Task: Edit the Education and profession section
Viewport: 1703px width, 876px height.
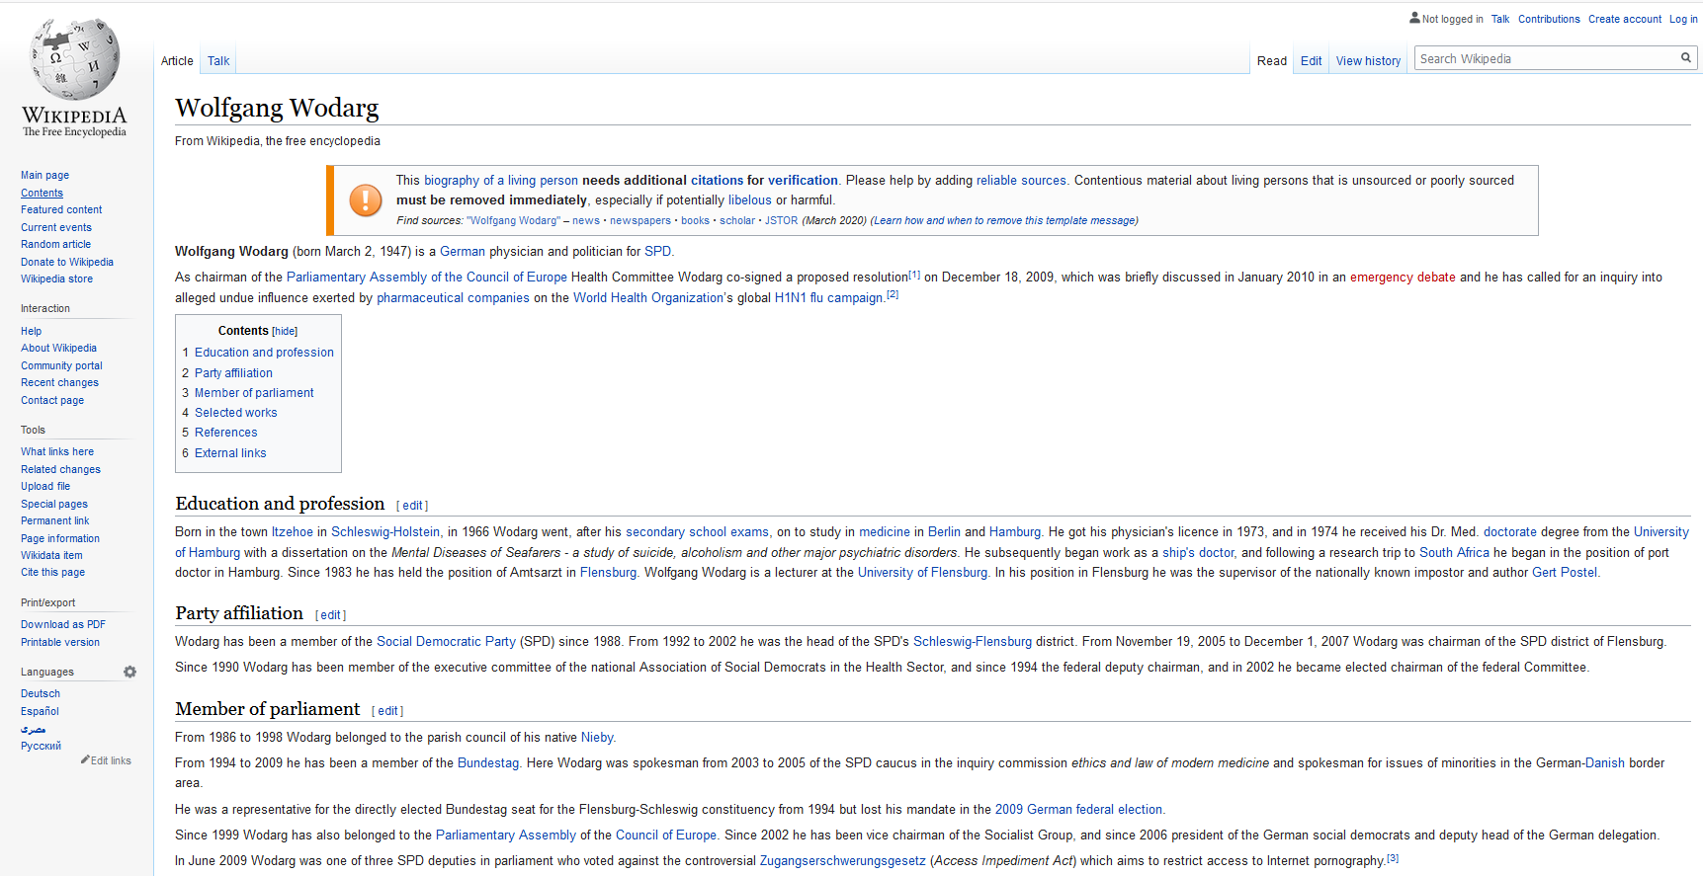Action: pyautogui.click(x=412, y=506)
